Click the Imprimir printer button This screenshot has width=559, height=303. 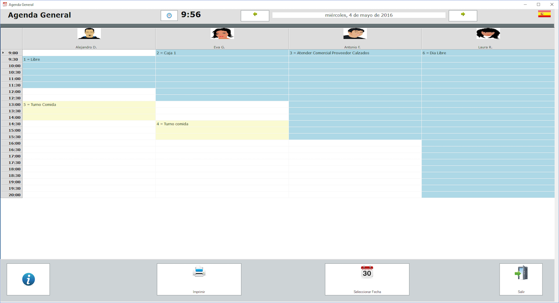coord(199,279)
